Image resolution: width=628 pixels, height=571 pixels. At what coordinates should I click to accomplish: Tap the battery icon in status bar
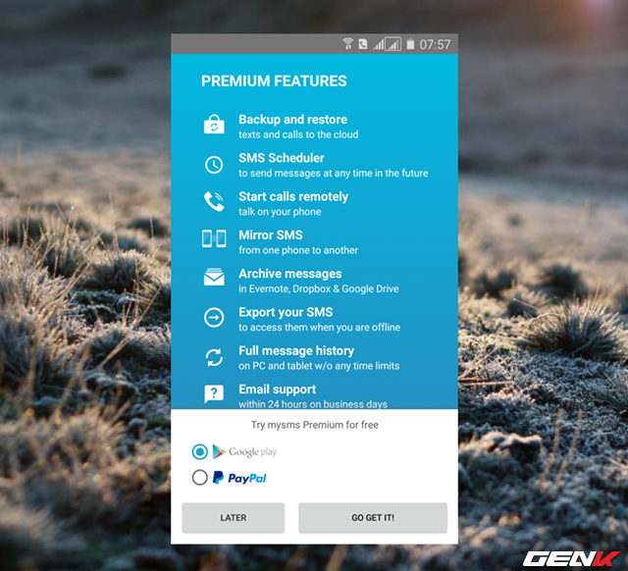tap(410, 44)
